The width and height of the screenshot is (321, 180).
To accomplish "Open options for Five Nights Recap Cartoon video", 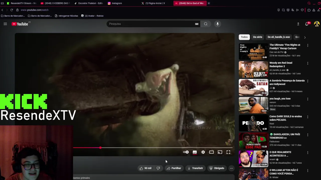I will 308,45.
